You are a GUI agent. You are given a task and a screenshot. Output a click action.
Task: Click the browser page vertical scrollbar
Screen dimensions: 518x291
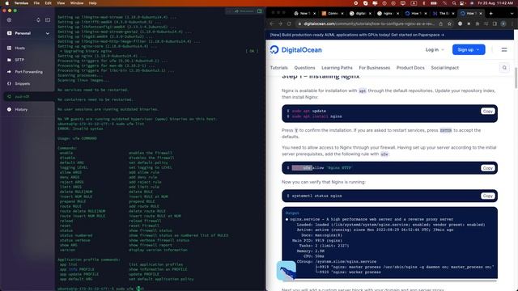pyautogui.click(x=516, y=78)
